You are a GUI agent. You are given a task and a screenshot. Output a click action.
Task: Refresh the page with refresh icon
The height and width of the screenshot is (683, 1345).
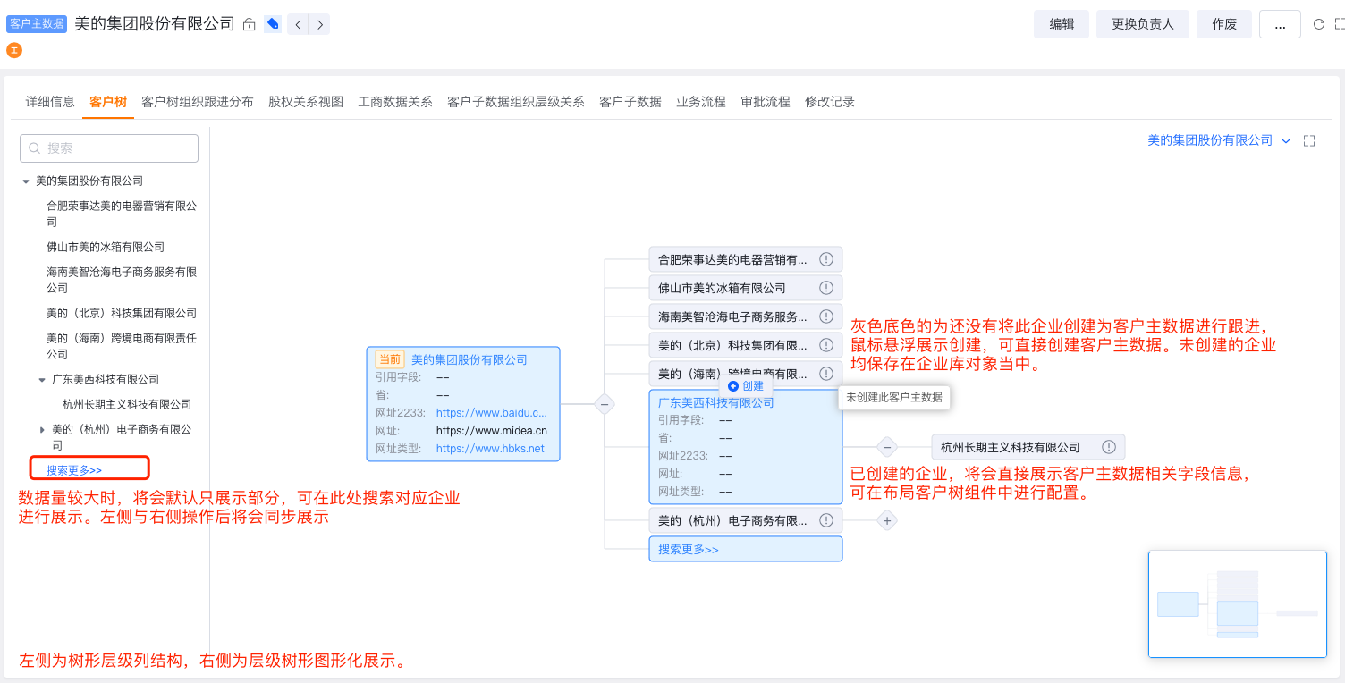click(x=1318, y=24)
